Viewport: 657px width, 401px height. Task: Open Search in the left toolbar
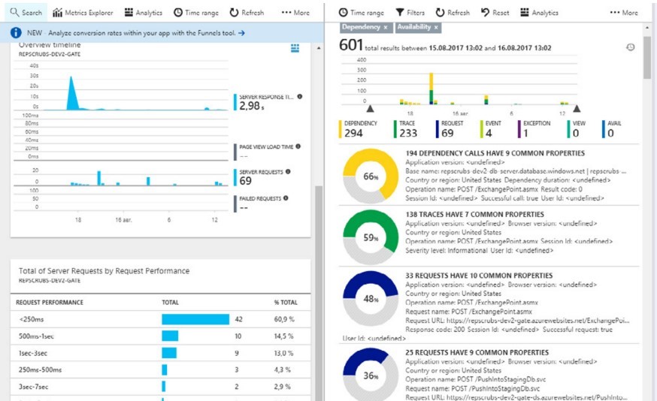[26, 13]
